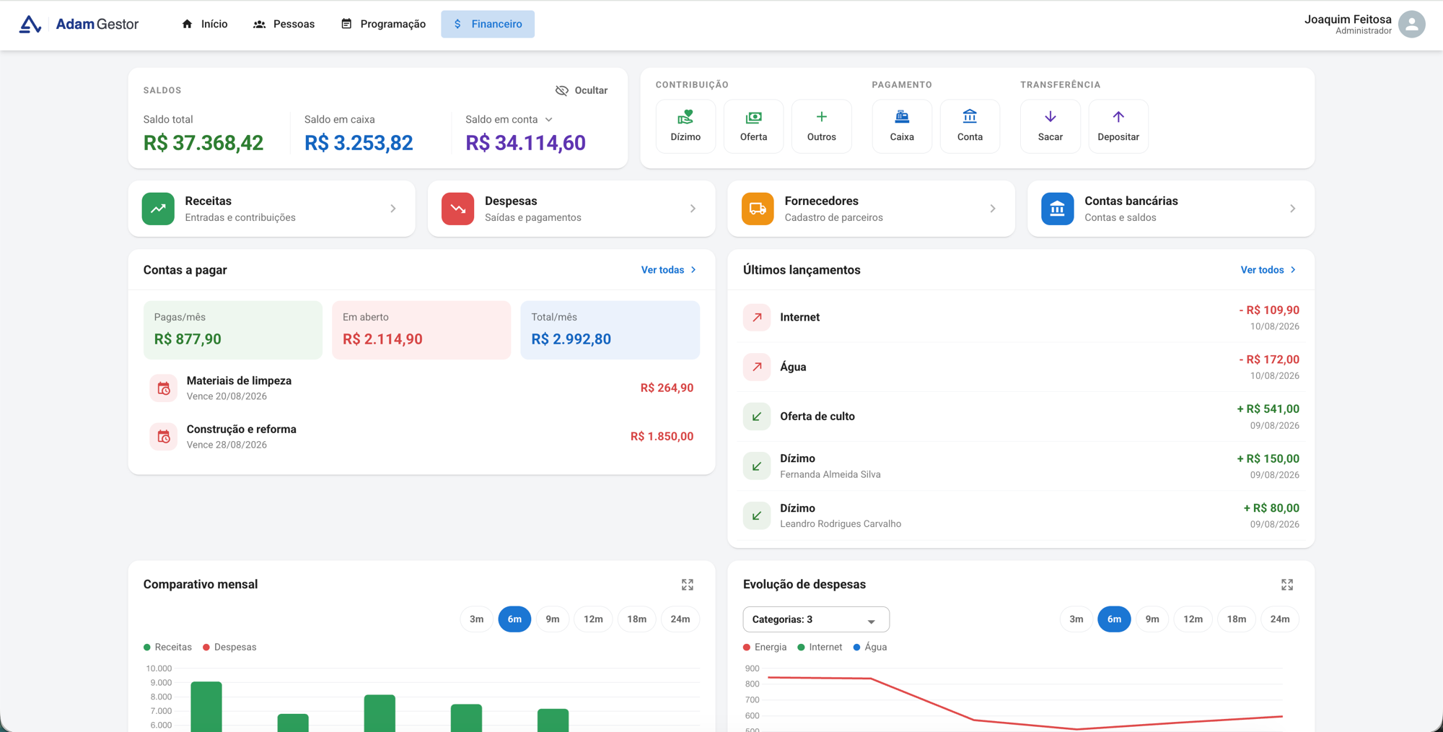Viewport: 1443px width, 732px height.
Task: Click the Saldo em caixa value R$ 3.253,82
Action: [359, 143]
